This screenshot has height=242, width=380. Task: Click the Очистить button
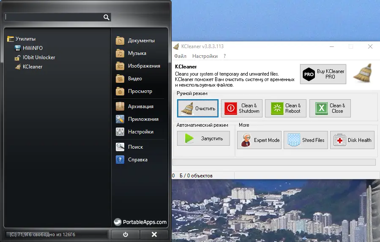coord(198,108)
